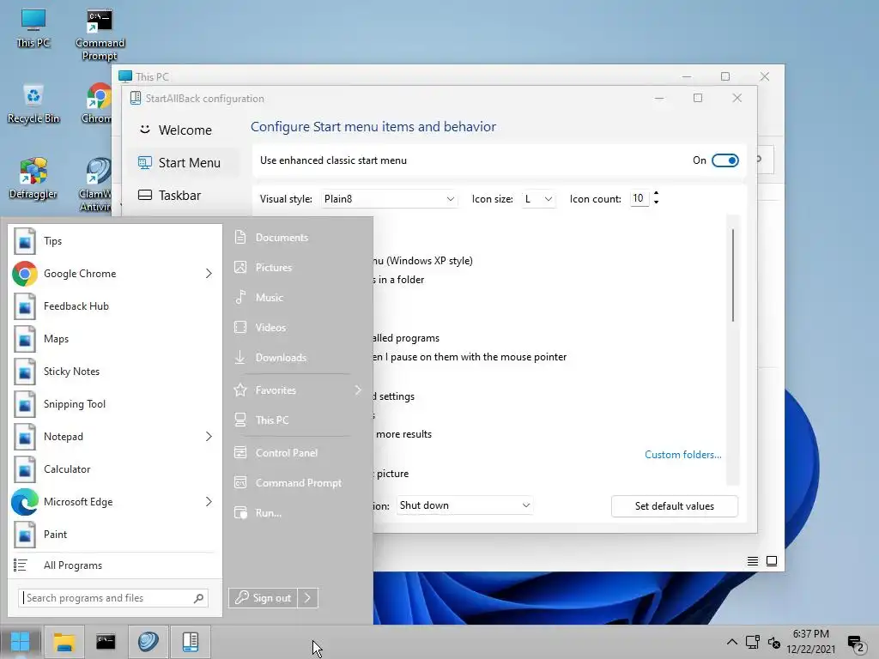
Task: Click the search magnifier icon
Action: [198, 598]
